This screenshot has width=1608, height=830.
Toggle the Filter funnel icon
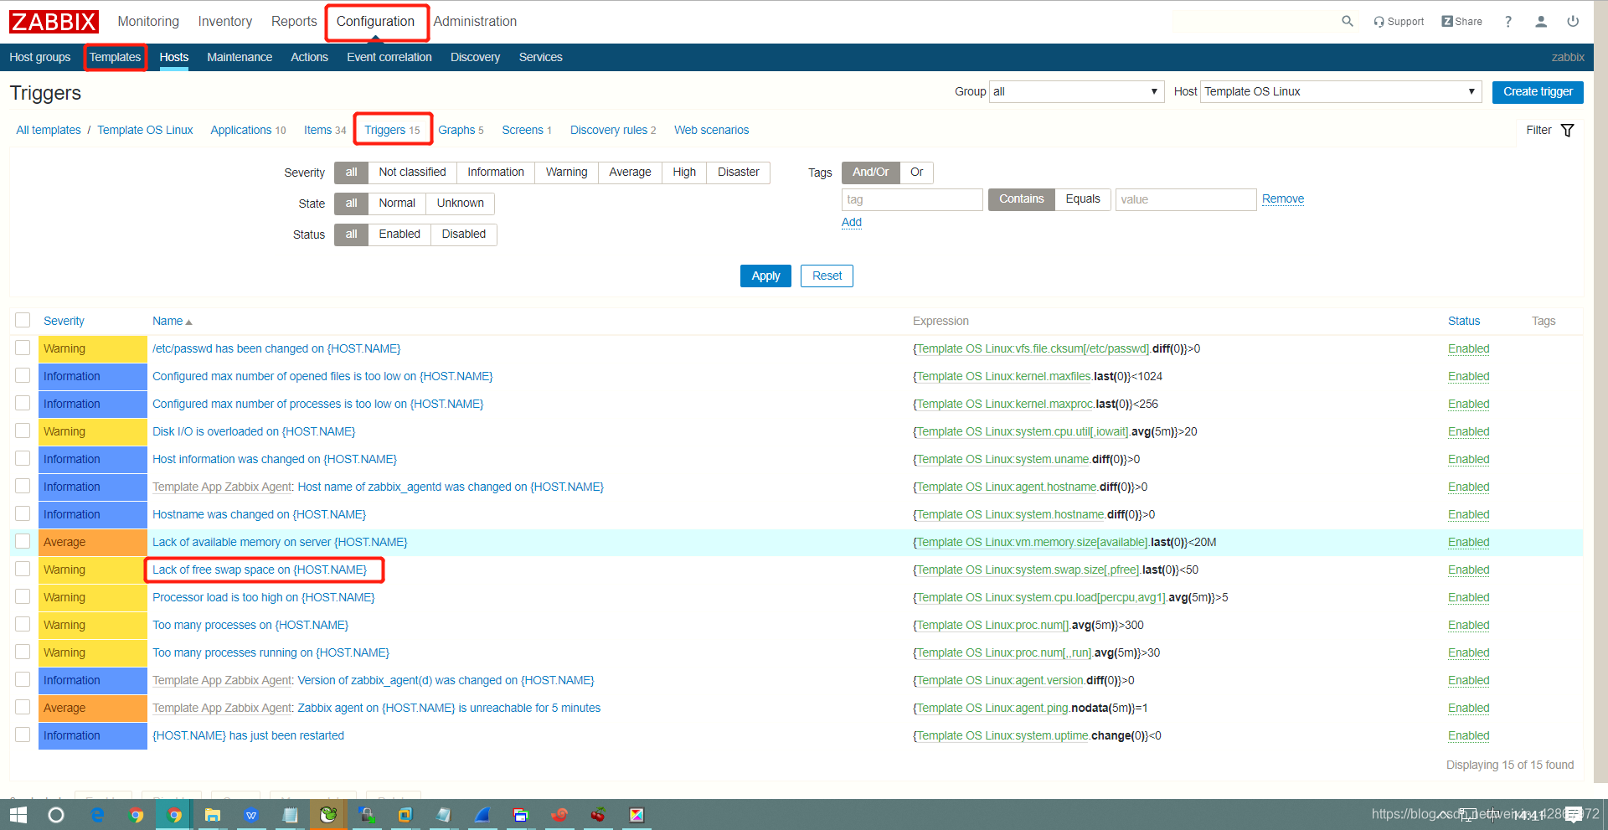click(1568, 130)
